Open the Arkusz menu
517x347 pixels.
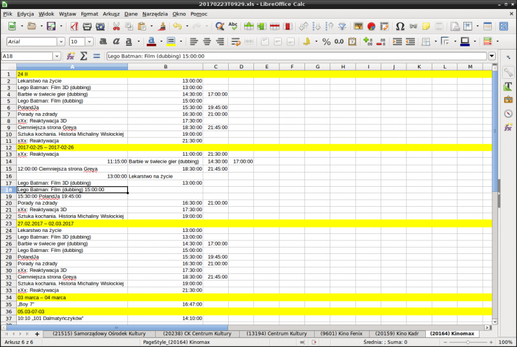click(x=112, y=13)
